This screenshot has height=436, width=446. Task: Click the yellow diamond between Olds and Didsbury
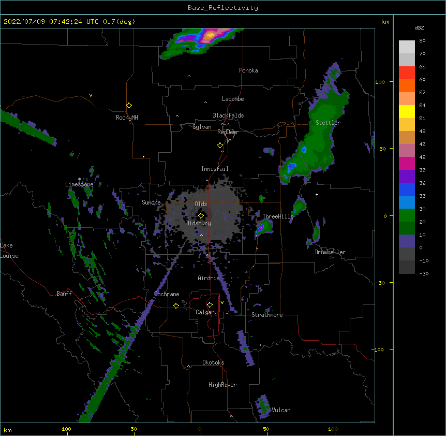pos(201,216)
